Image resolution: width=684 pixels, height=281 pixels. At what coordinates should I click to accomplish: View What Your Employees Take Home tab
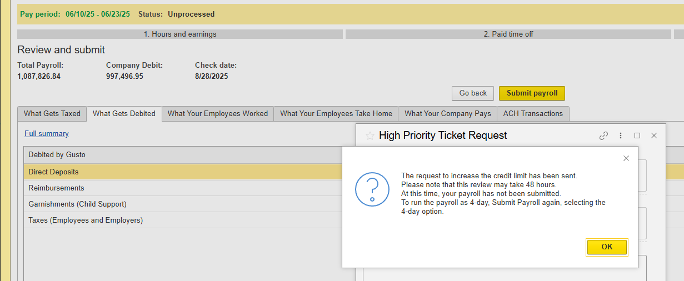pyautogui.click(x=336, y=114)
